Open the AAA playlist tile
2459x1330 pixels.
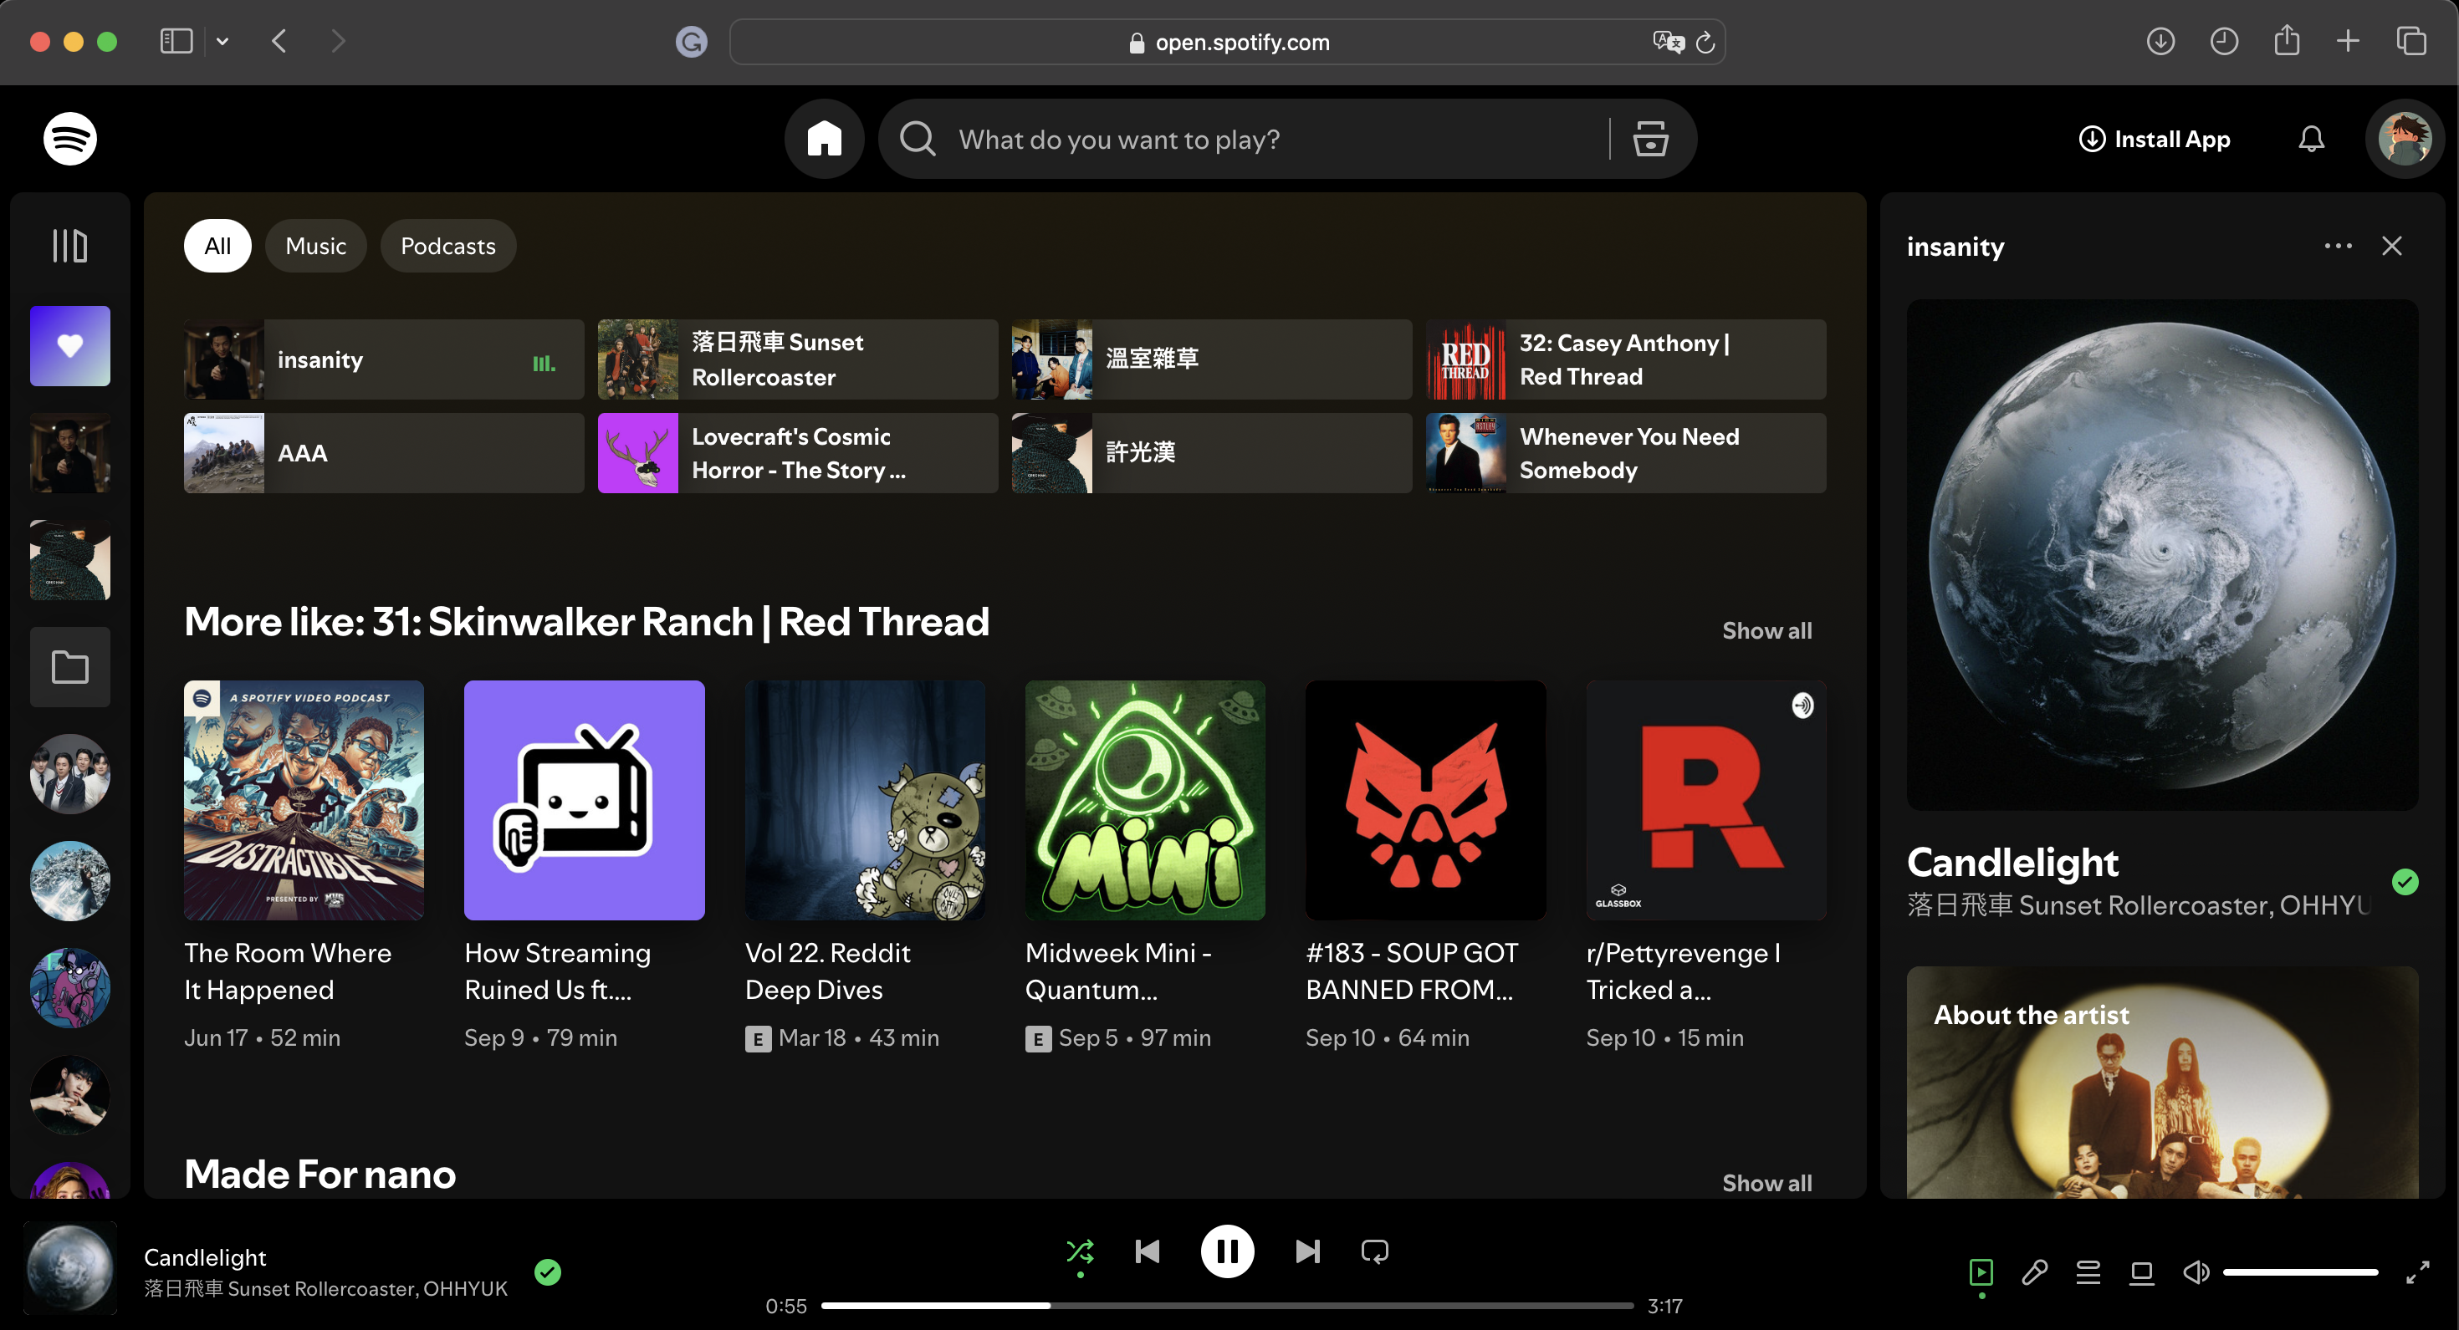(x=383, y=452)
